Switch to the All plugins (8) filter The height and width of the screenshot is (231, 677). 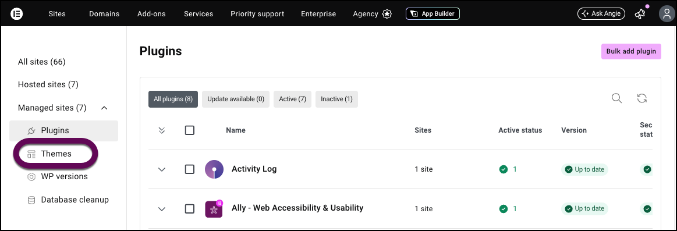click(173, 99)
